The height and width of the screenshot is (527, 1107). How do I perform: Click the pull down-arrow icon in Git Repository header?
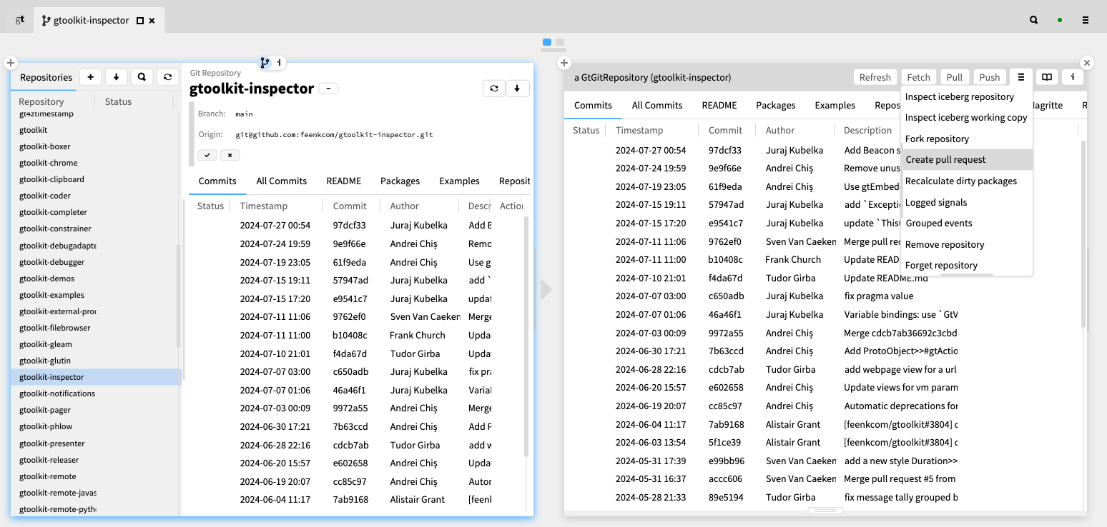[517, 89]
